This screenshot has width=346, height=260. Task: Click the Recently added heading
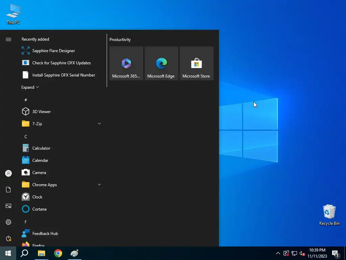tap(35, 39)
